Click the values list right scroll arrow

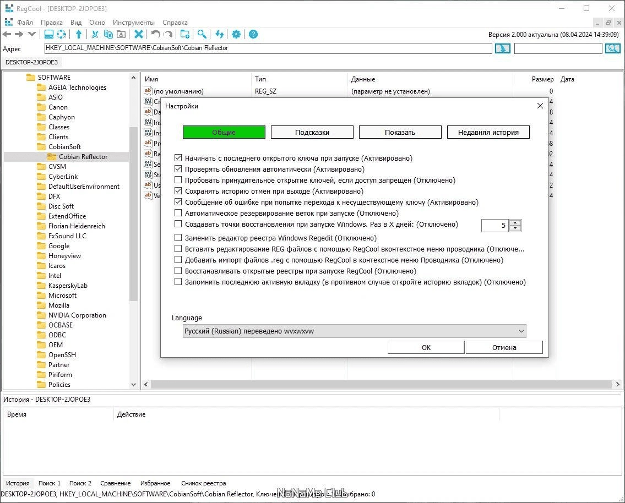point(617,384)
